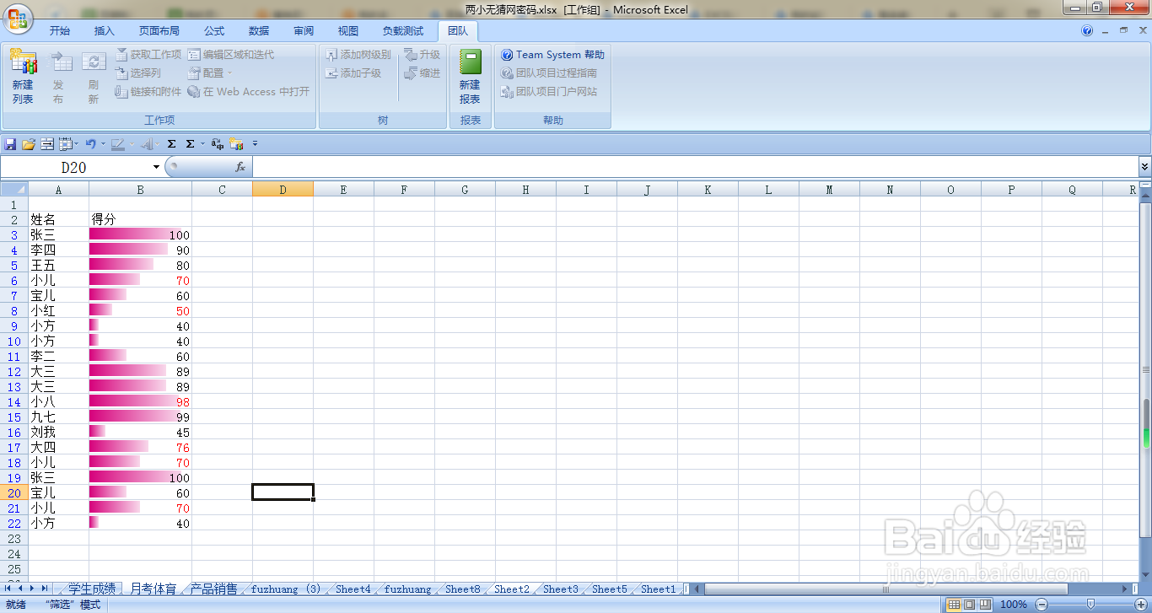1152x613 pixels.
Task: Click the 100% zoom level
Action: coord(1013,604)
